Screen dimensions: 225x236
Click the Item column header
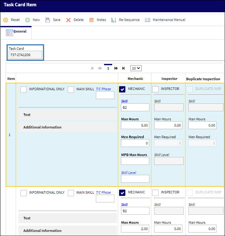[11, 79]
